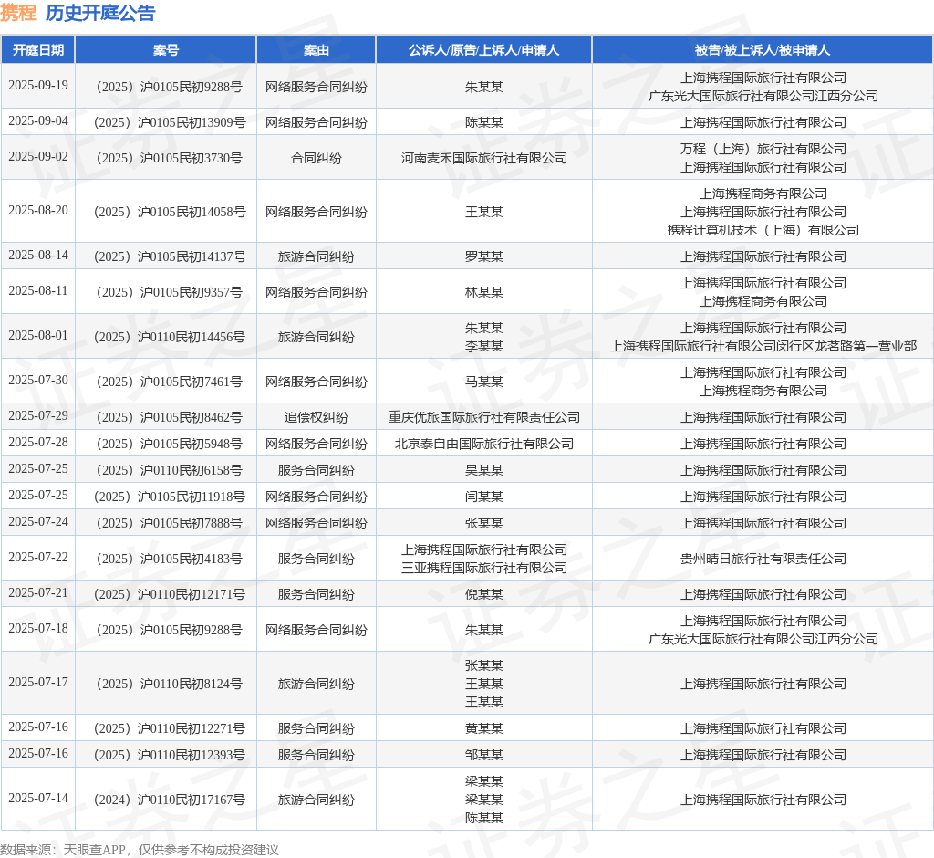Select the date cell 2025-07-29
934x858 pixels.
click(x=38, y=415)
